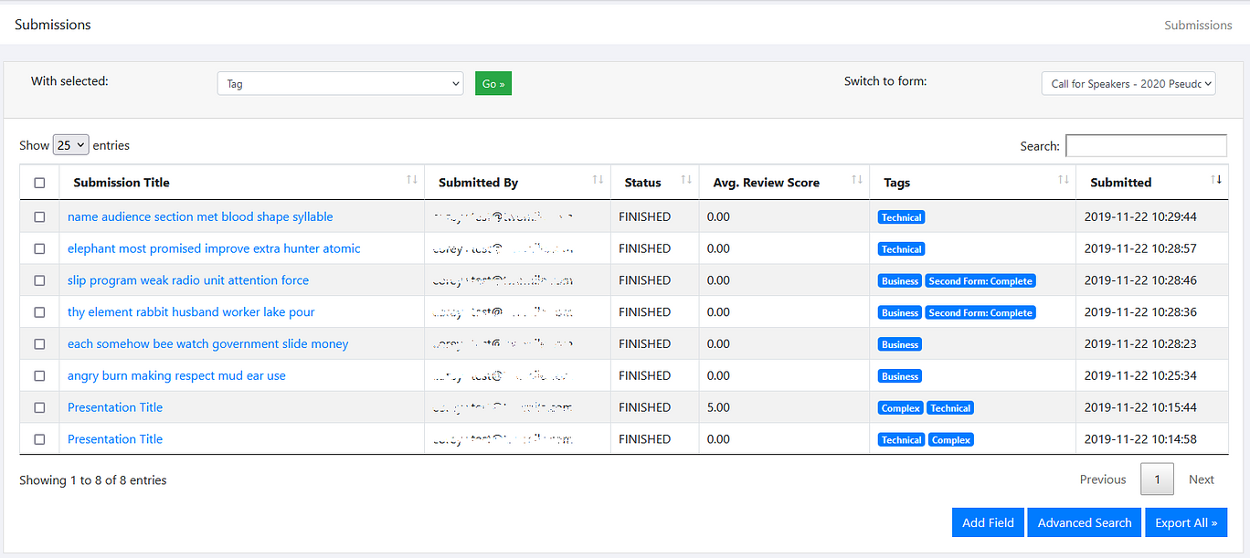Open 'thy element rabbit husband worker lake pour'
This screenshot has width=1250, height=558.
191,312
